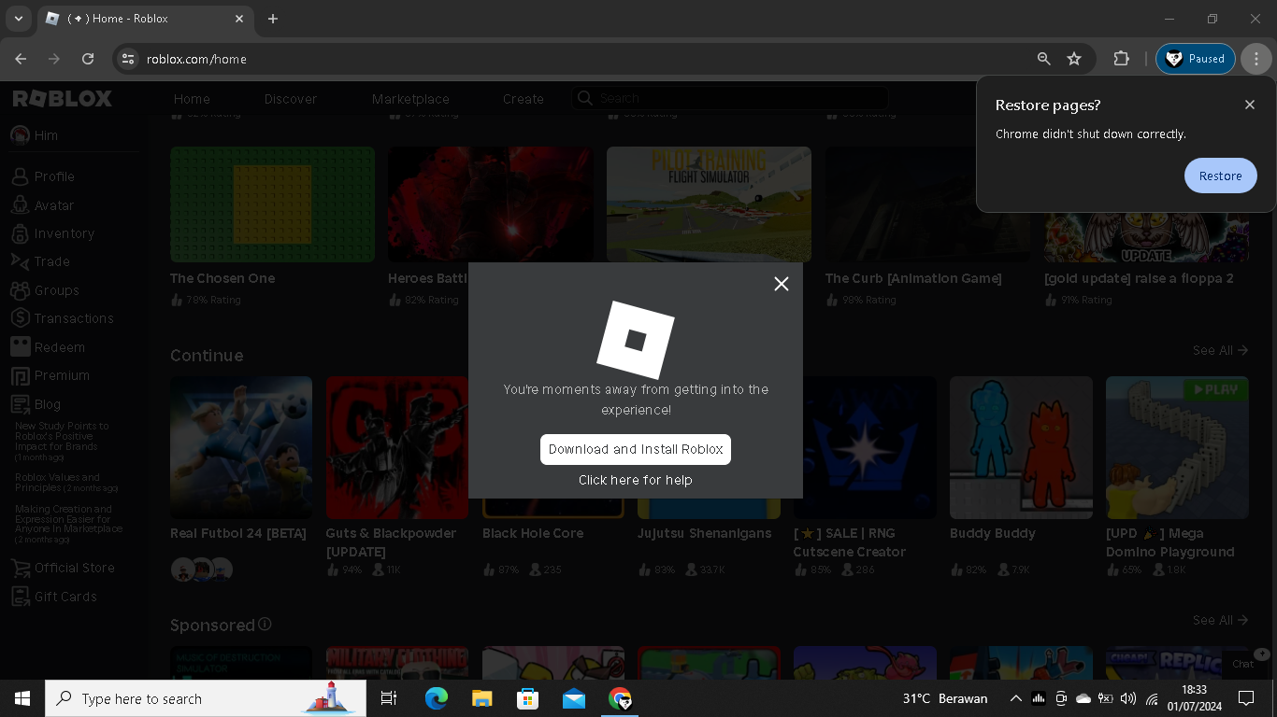
Task: Open the Chrome three-dot menu
Action: pos(1256,59)
